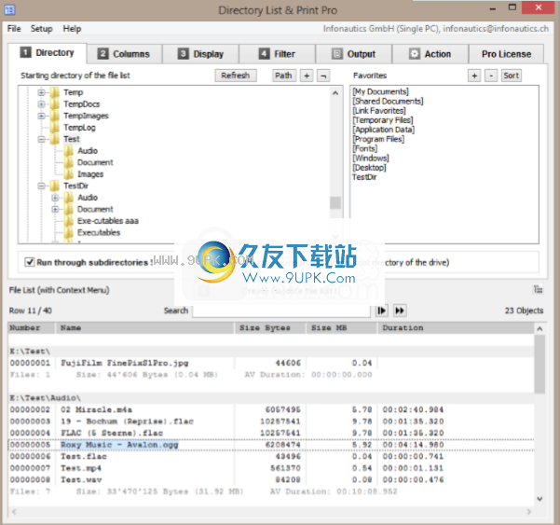Add a favorite with the Favorites plus button
Viewport: 560px width, 525px height.
point(474,76)
